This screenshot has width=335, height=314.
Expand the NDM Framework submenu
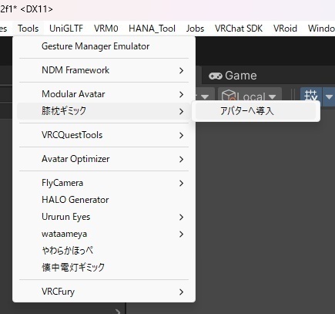point(104,70)
